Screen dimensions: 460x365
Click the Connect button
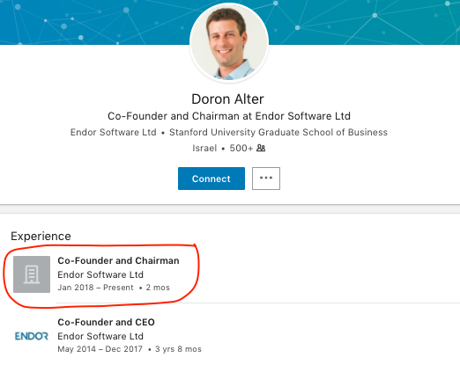click(x=211, y=179)
